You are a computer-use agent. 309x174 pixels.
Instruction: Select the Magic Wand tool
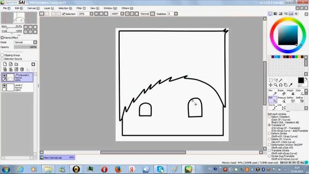281,80
